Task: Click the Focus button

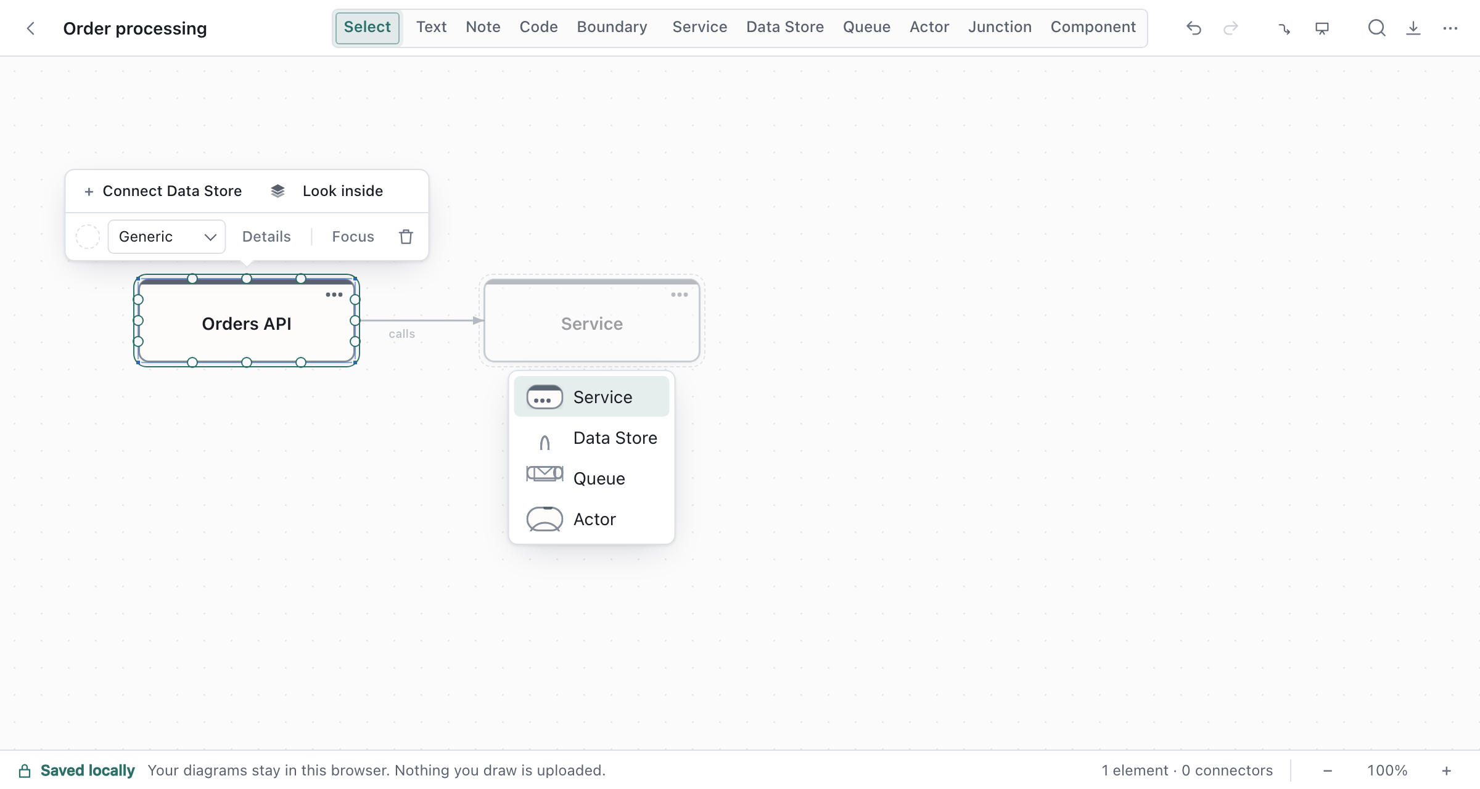Action: 353,237
